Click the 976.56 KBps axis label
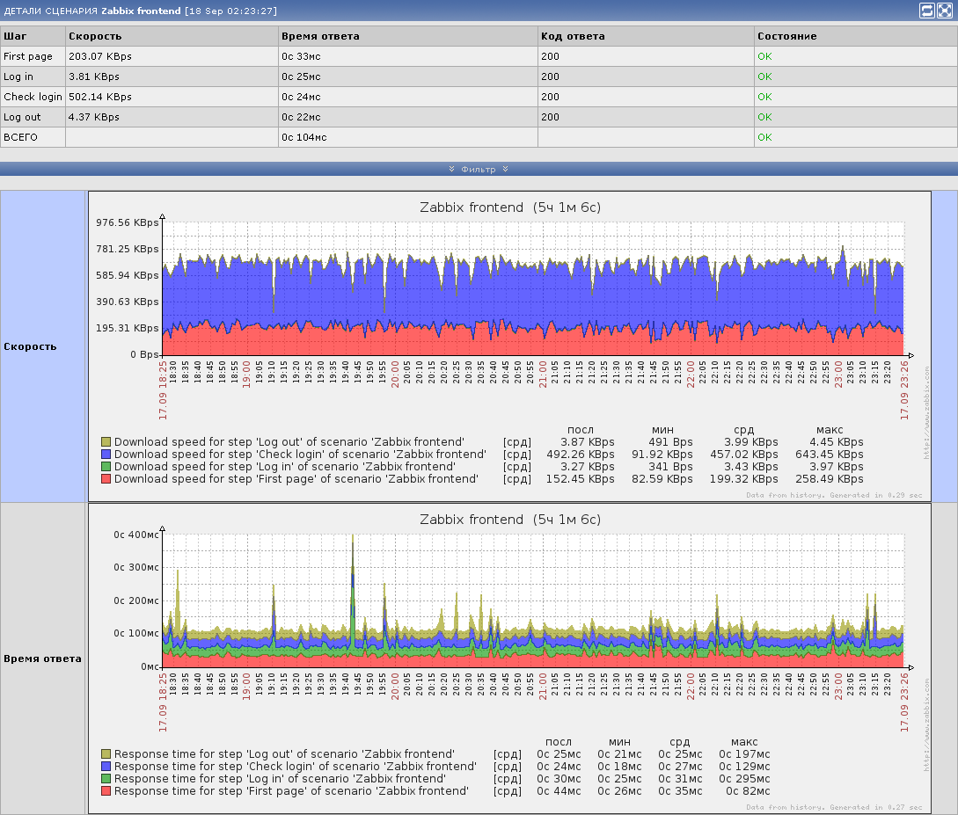 [127, 222]
